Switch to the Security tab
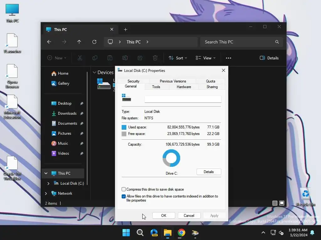This screenshot has width=321, height=240. coord(134,81)
